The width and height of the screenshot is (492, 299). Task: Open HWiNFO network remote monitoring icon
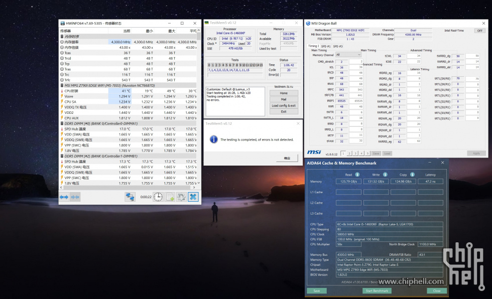[130, 197]
